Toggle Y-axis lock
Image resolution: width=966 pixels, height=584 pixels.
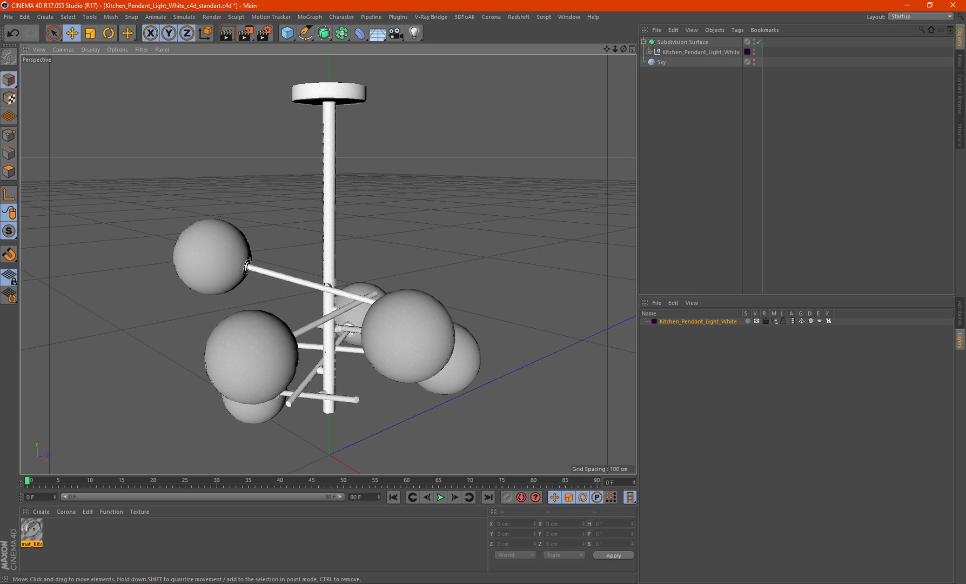pyautogui.click(x=169, y=34)
